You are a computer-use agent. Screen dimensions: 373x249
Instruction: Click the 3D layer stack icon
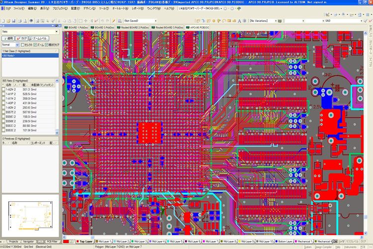click(31, 21)
